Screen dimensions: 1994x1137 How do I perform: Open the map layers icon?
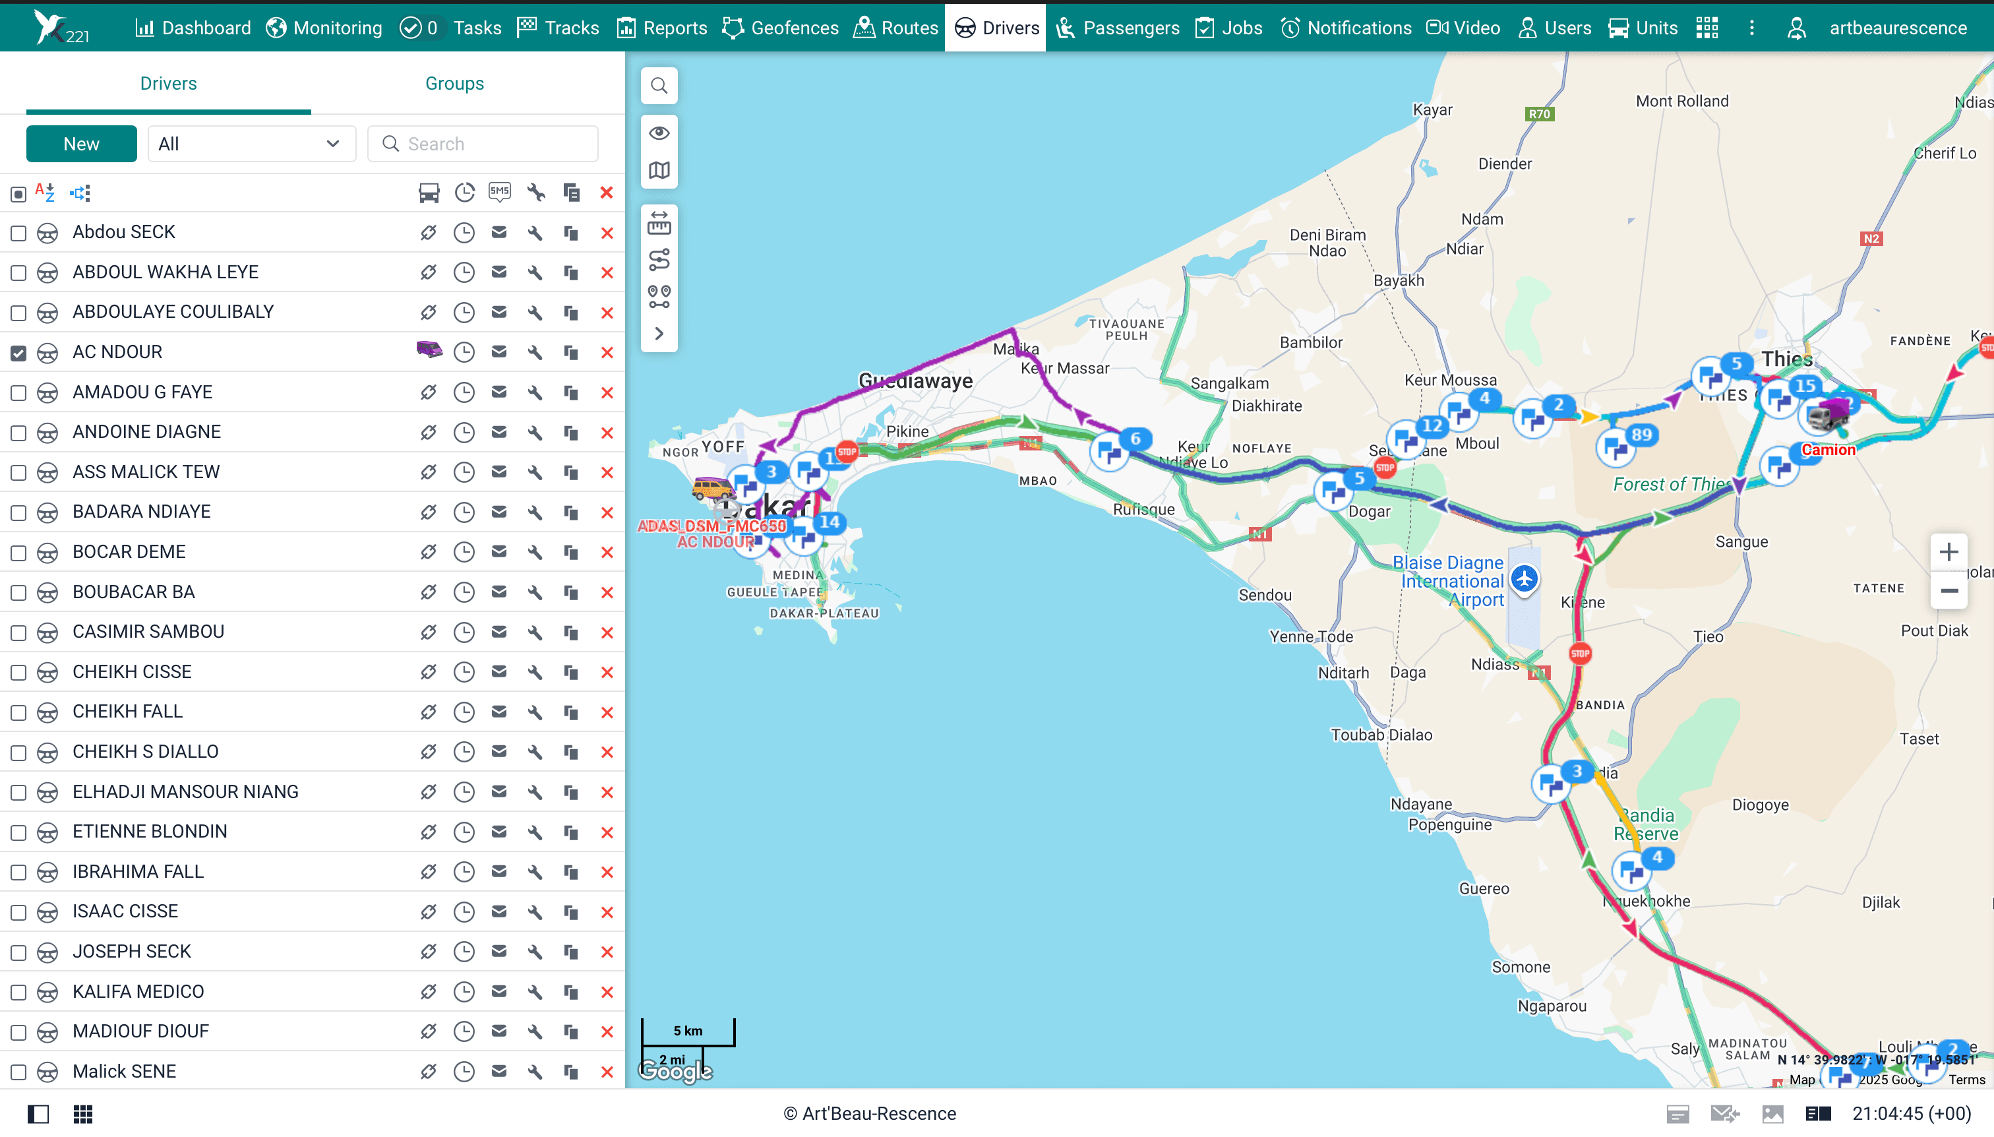[659, 169]
